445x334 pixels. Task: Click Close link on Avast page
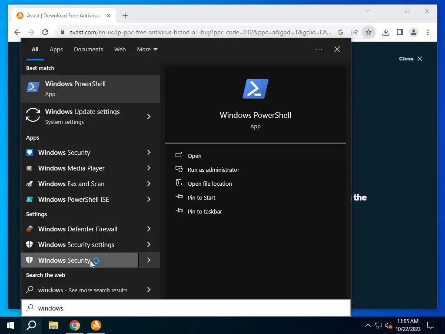point(411,59)
